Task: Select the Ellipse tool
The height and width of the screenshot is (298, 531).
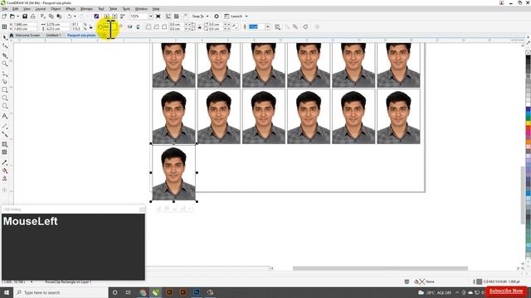Action: (x=5, y=98)
